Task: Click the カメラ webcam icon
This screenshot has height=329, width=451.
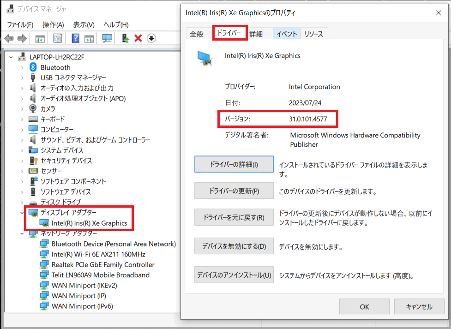Action: [33, 108]
